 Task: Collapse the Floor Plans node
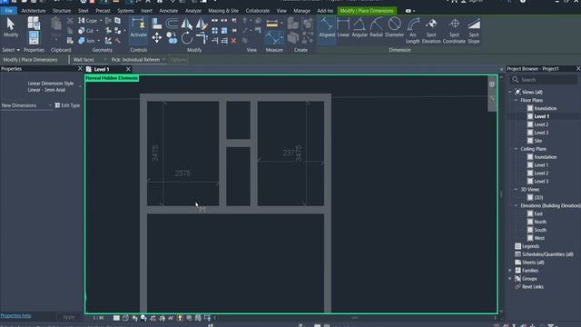click(516, 100)
